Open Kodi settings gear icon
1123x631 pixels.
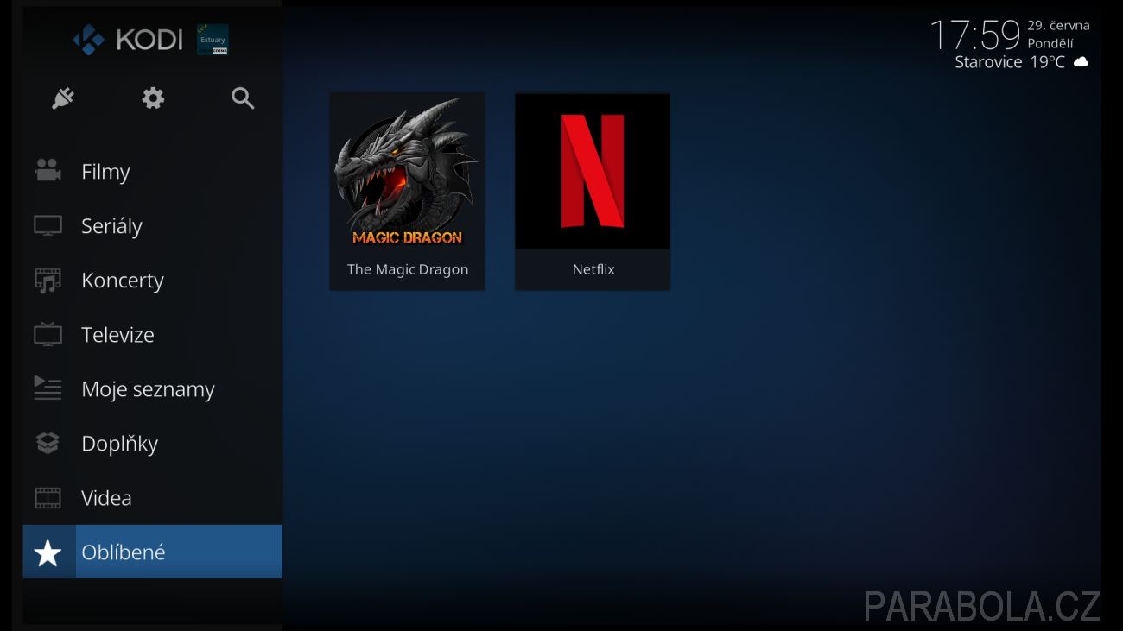click(153, 98)
